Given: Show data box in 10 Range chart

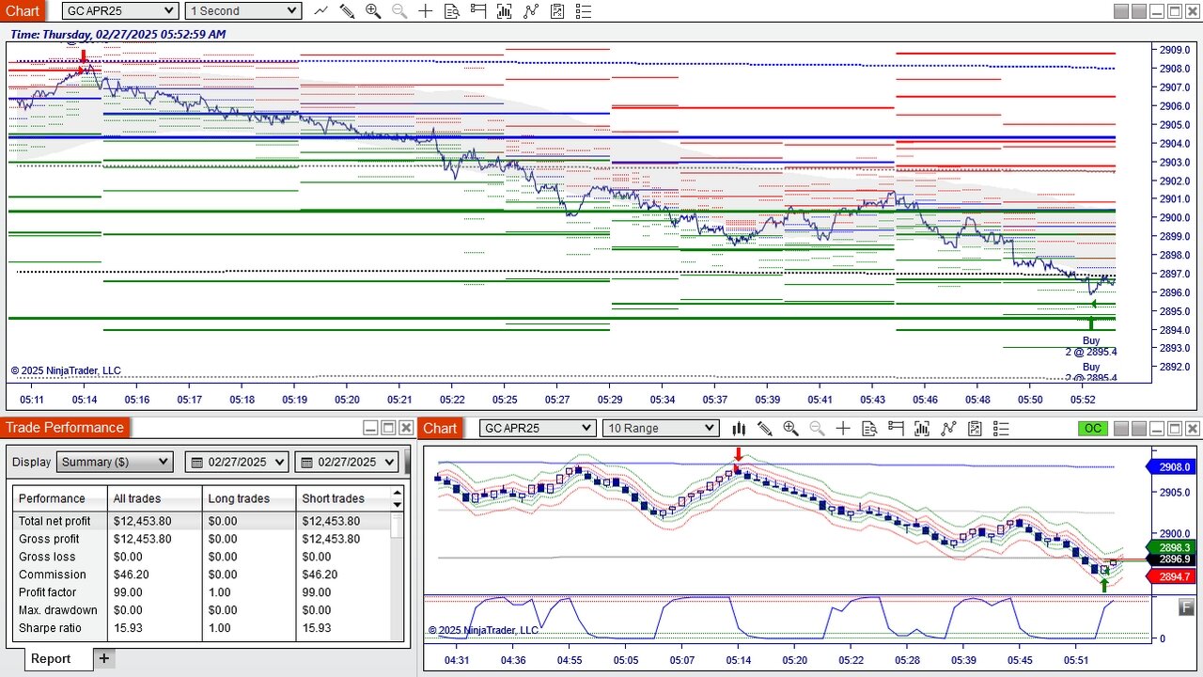Looking at the screenshot, I should [x=869, y=429].
